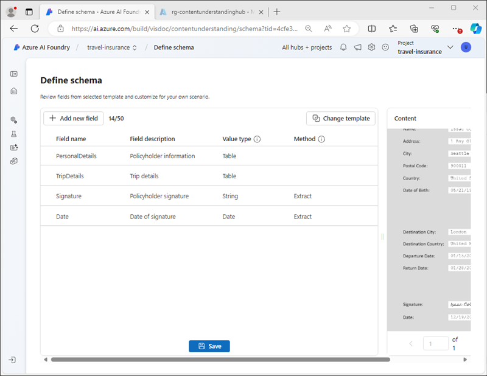487x376 pixels.
Task: Open a new browser tab
Action: point(277,12)
